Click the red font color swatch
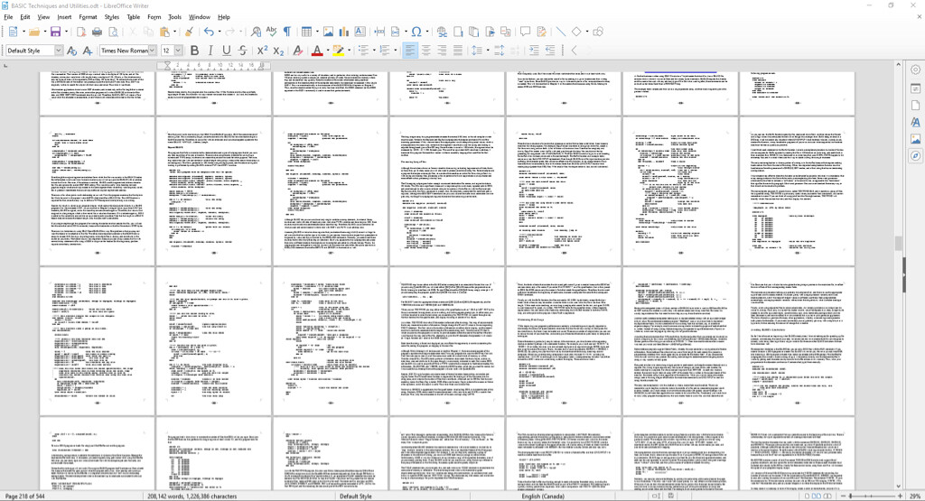This screenshot has width=925, height=501. pyautogui.click(x=317, y=51)
